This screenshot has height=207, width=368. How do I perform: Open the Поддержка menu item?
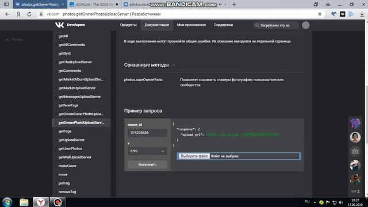(x=223, y=25)
